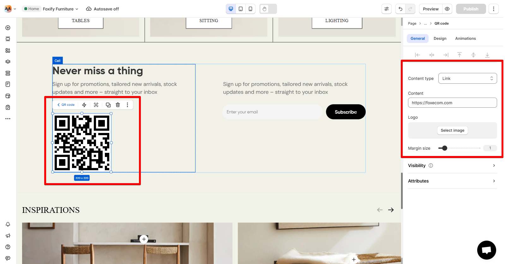Click the Content URL input field
This screenshot has width=505, height=264.
[x=453, y=103]
